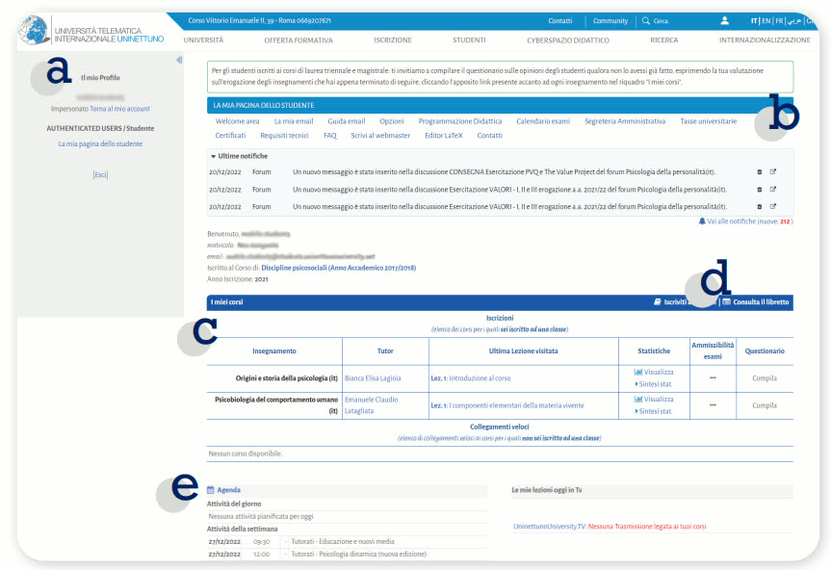Screen dimensions: 831x570
Task: Click the Iscriviti book icon
Action: click(x=657, y=302)
